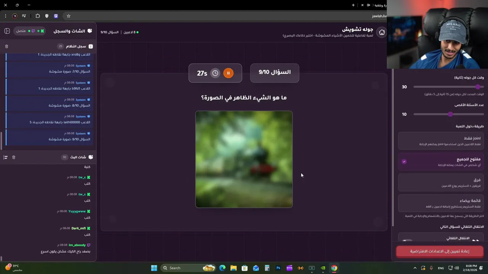Click the clock icon next to 27s
Image resolution: width=488 pixels, height=274 pixels.
click(x=215, y=73)
